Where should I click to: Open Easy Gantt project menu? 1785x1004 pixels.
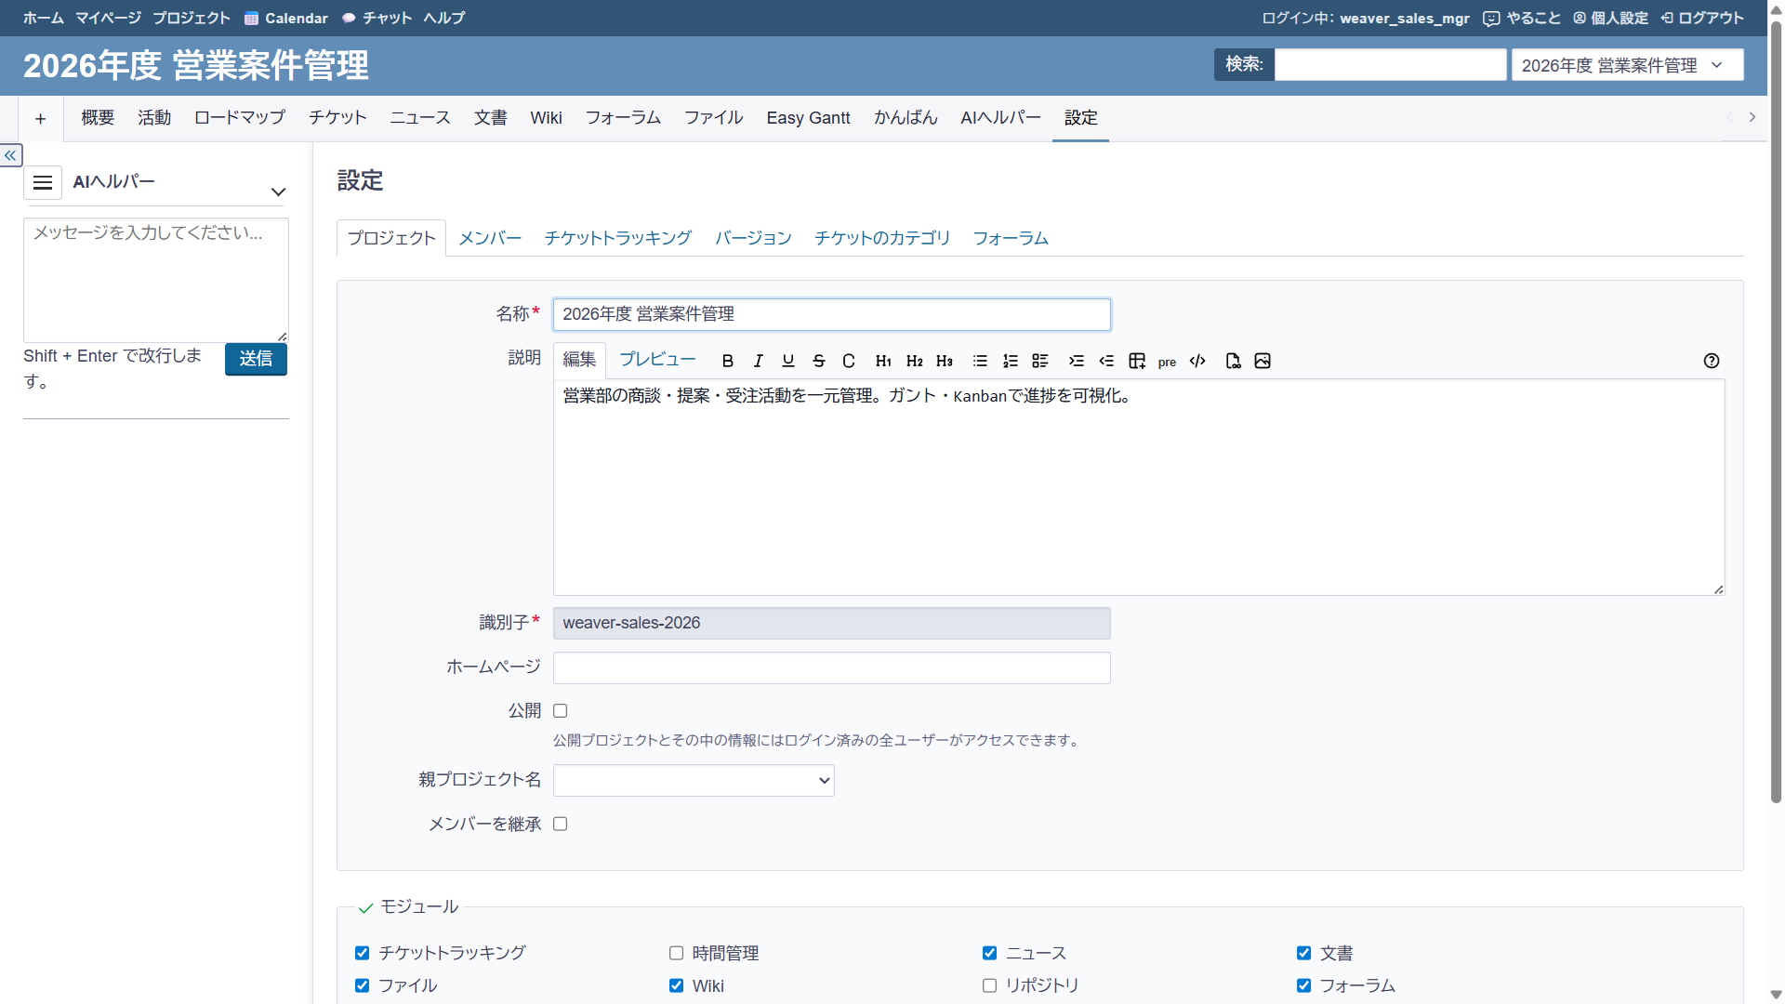click(808, 118)
